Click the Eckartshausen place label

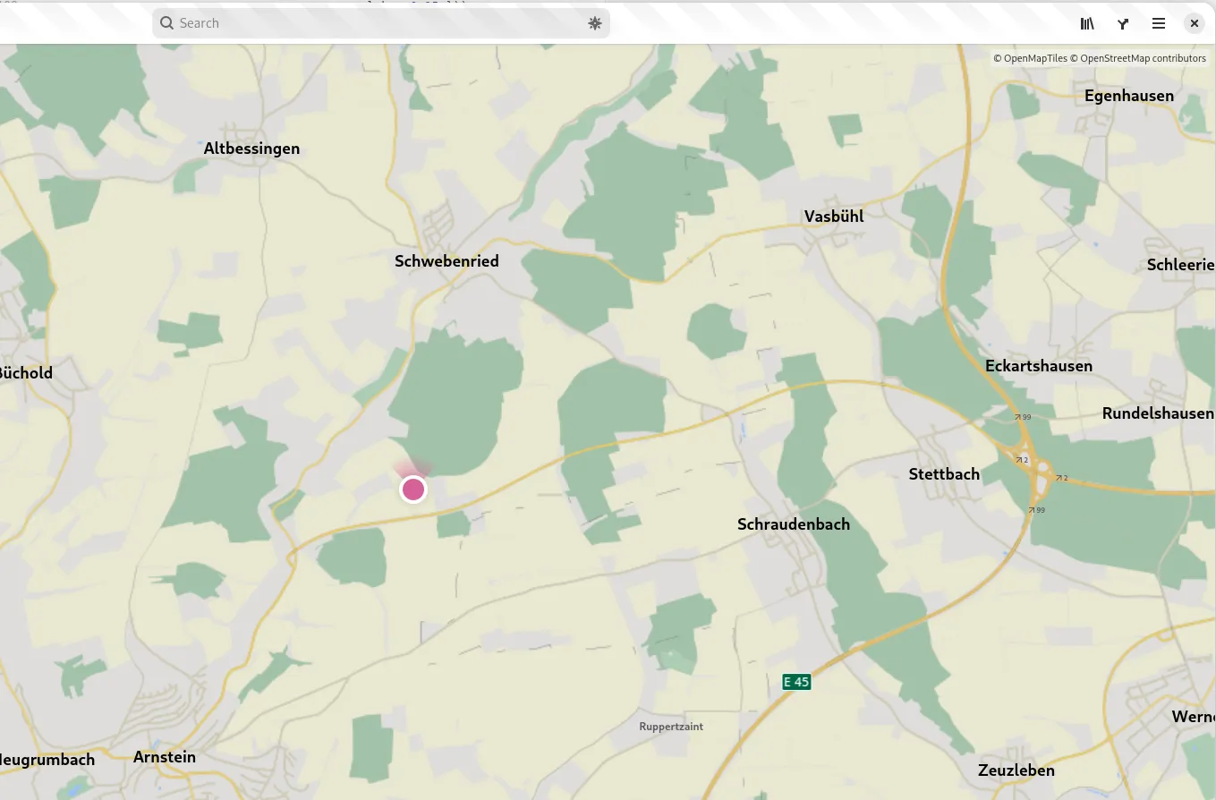coord(1038,366)
